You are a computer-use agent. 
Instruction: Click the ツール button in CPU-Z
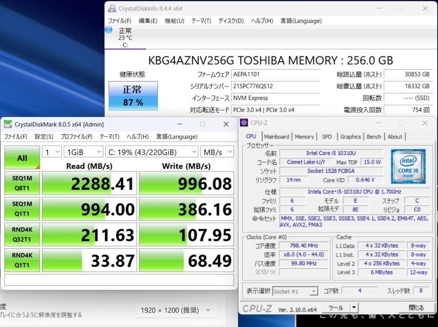point(336,308)
